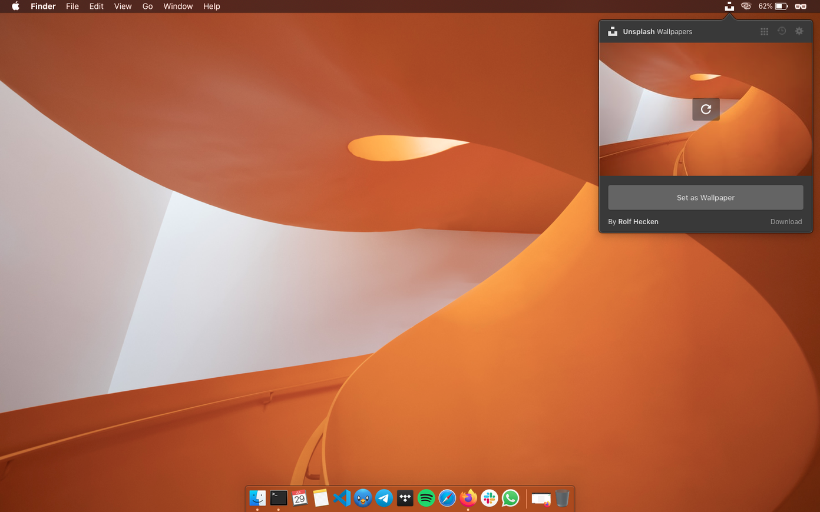The image size is (820, 512).
Task: Open the Trash in the Dock
Action: [x=561, y=498]
